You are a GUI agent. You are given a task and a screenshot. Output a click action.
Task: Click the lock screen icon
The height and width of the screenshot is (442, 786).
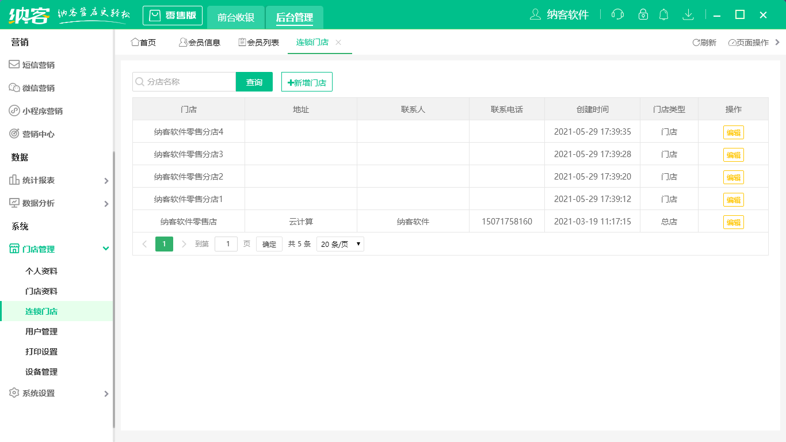coord(643,14)
